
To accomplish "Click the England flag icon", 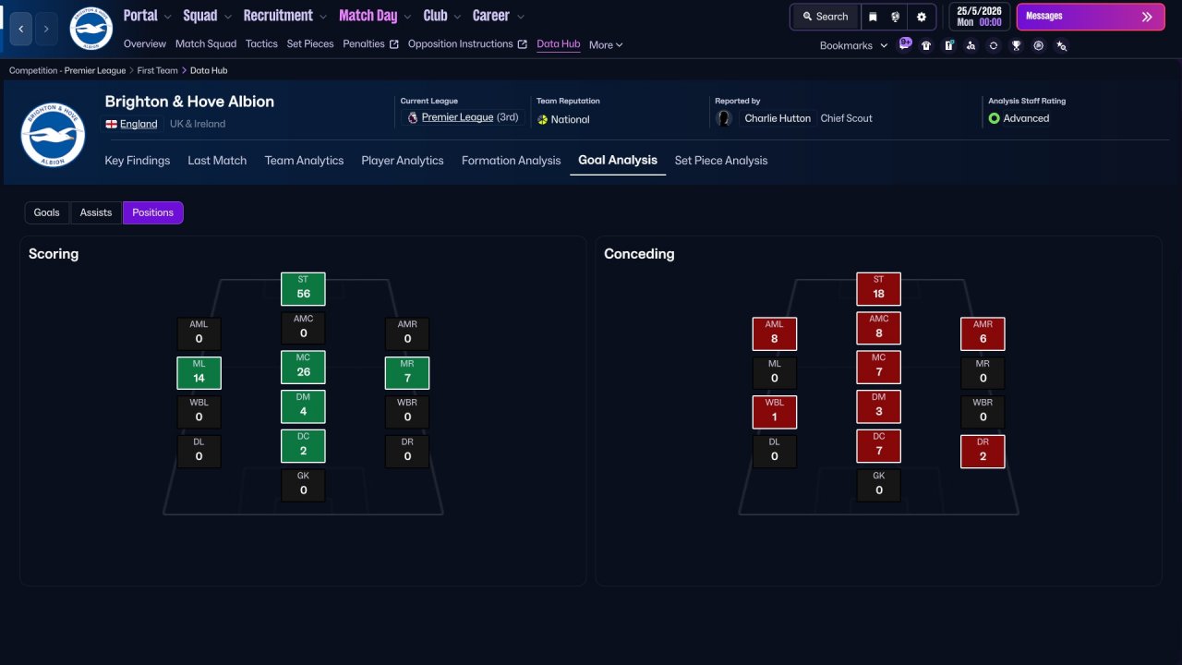I will tap(111, 124).
